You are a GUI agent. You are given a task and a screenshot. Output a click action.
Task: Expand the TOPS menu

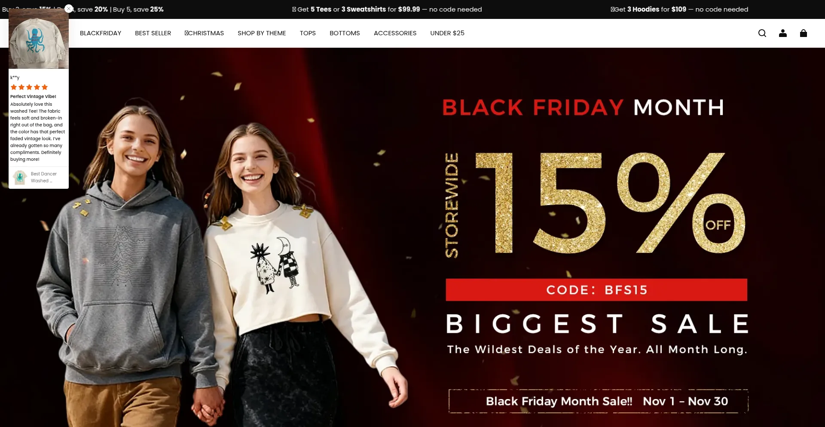coord(308,33)
